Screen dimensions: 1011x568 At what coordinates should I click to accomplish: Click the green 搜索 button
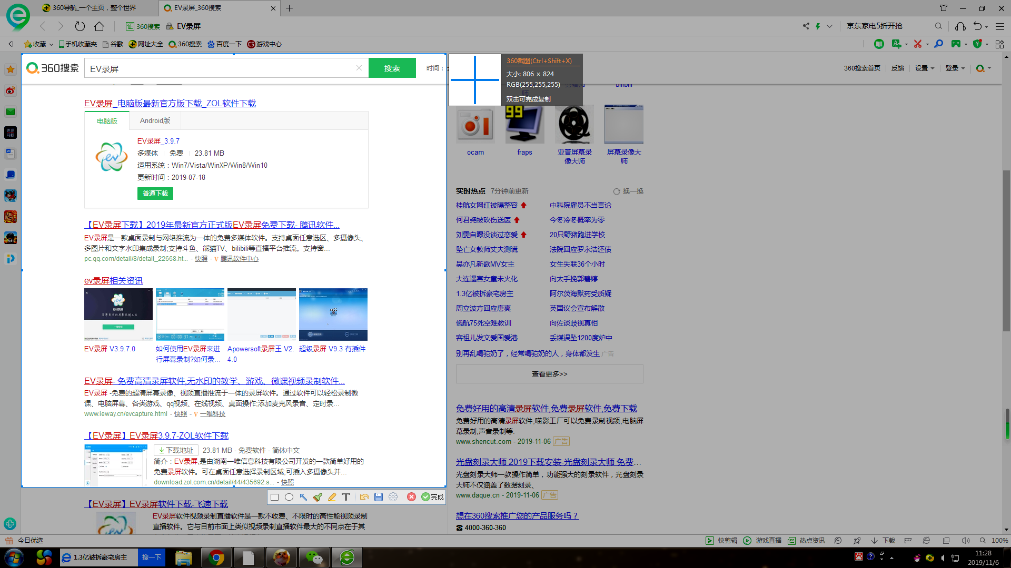(x=392, y=68)
